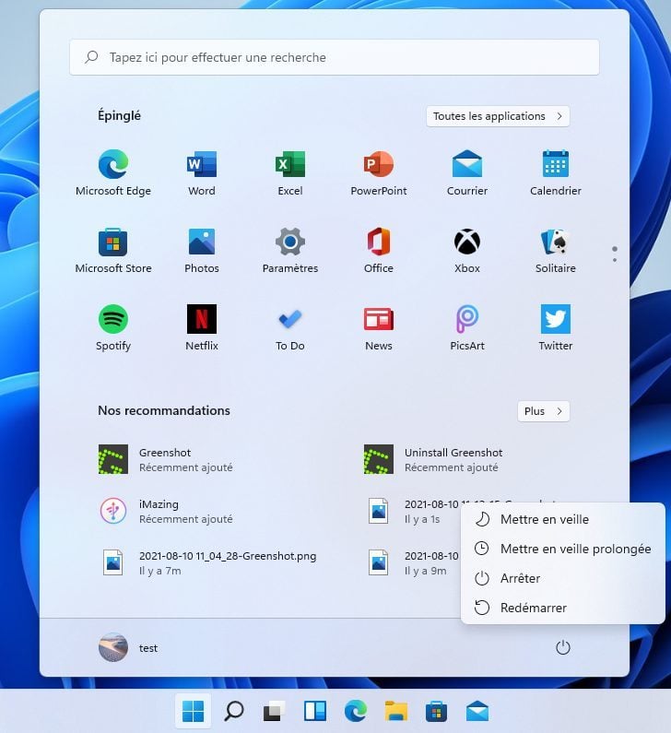Select Mettre en veille
Image resolution: width=671 pixels, height=733 pixels.
(x=562, y=519)
